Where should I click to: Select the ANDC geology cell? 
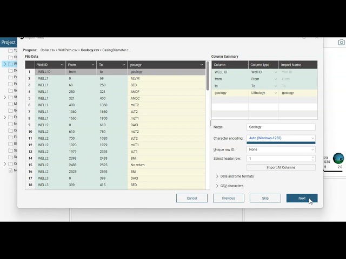click(x=167, y=98)
